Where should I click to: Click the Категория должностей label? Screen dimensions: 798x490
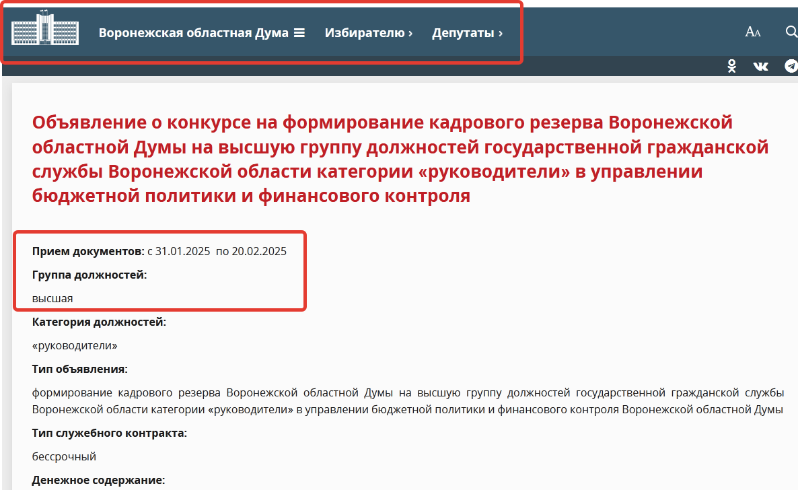pos(99,322)
